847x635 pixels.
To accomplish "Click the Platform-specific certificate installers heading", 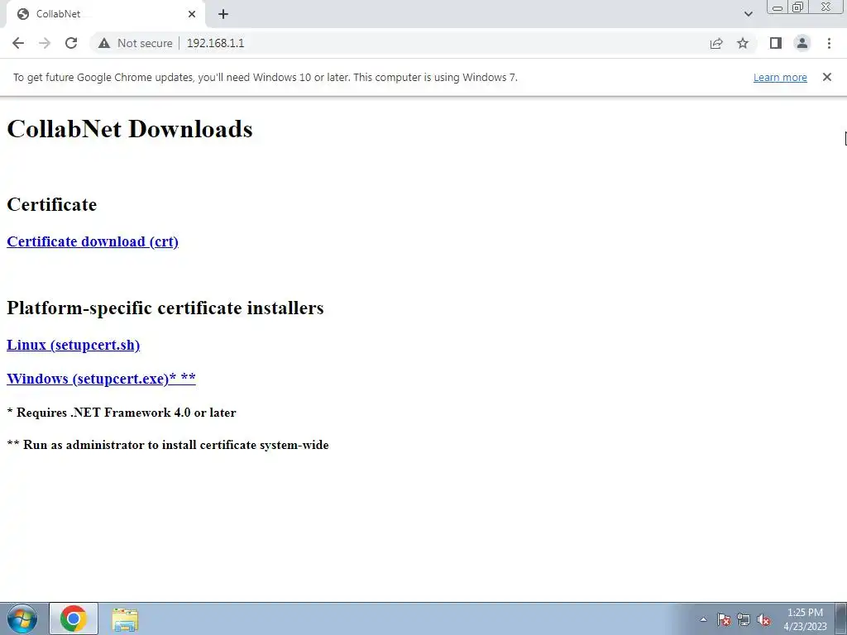I will 165,308.
